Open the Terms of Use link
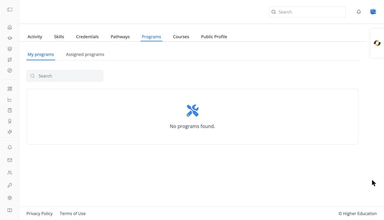This screenshot has height=220, width=384. tap(73, 213)
